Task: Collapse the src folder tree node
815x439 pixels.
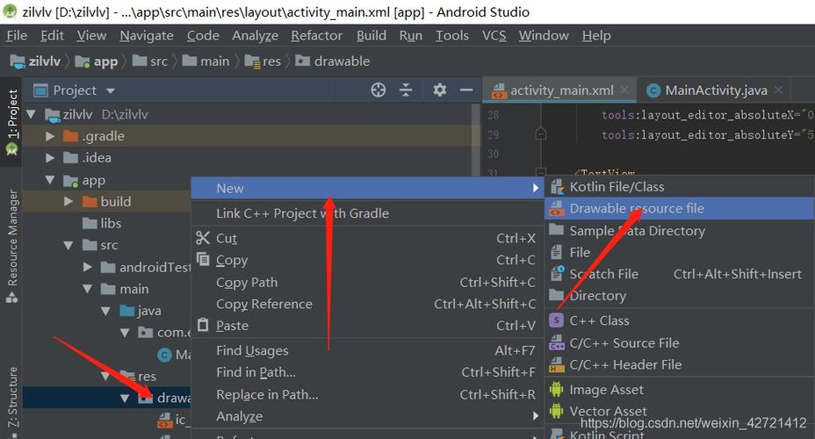Action: (69, 245)
